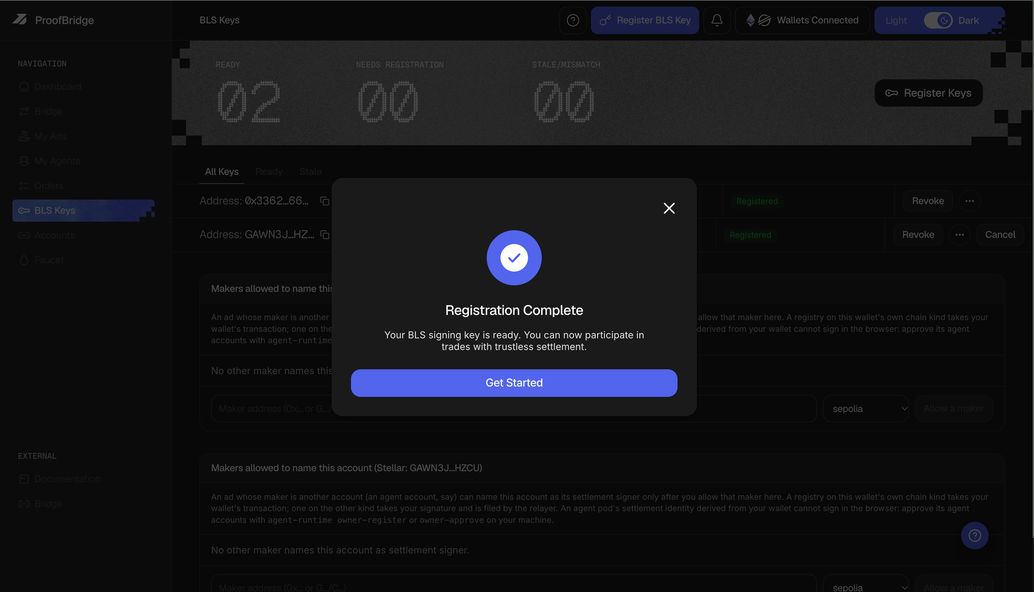Click the Register BLS Key header button

645,20
